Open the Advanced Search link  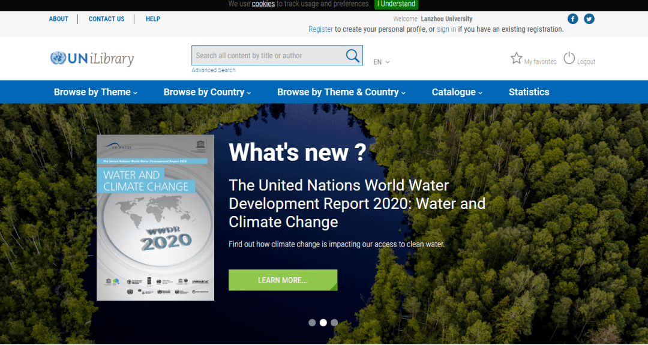pyautogui.click(x=214, y=70)
